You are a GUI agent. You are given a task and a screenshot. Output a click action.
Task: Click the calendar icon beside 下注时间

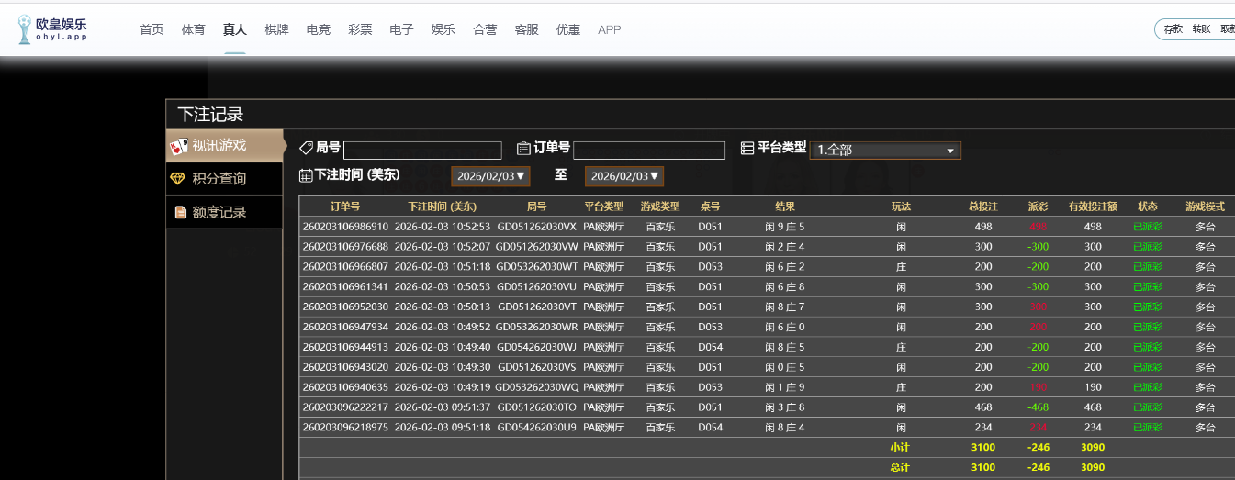(306, 175)
